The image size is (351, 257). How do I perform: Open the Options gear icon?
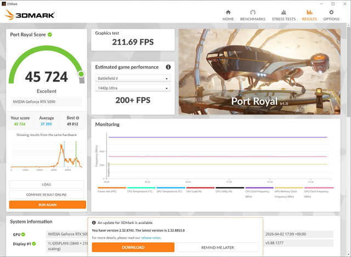[x=331, y=12]
